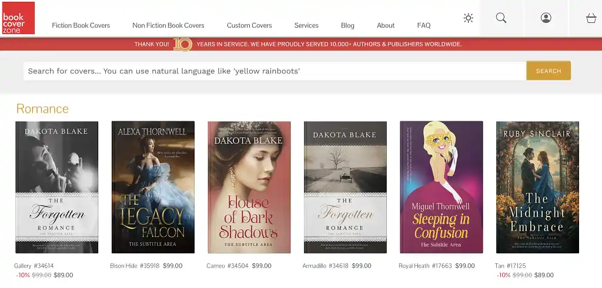This screenshot has width=602, height=288.
Task: Open the Services menu item
Action: 306,26
